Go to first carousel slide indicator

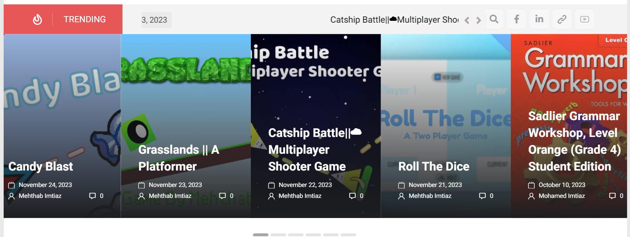click(261, 235)
